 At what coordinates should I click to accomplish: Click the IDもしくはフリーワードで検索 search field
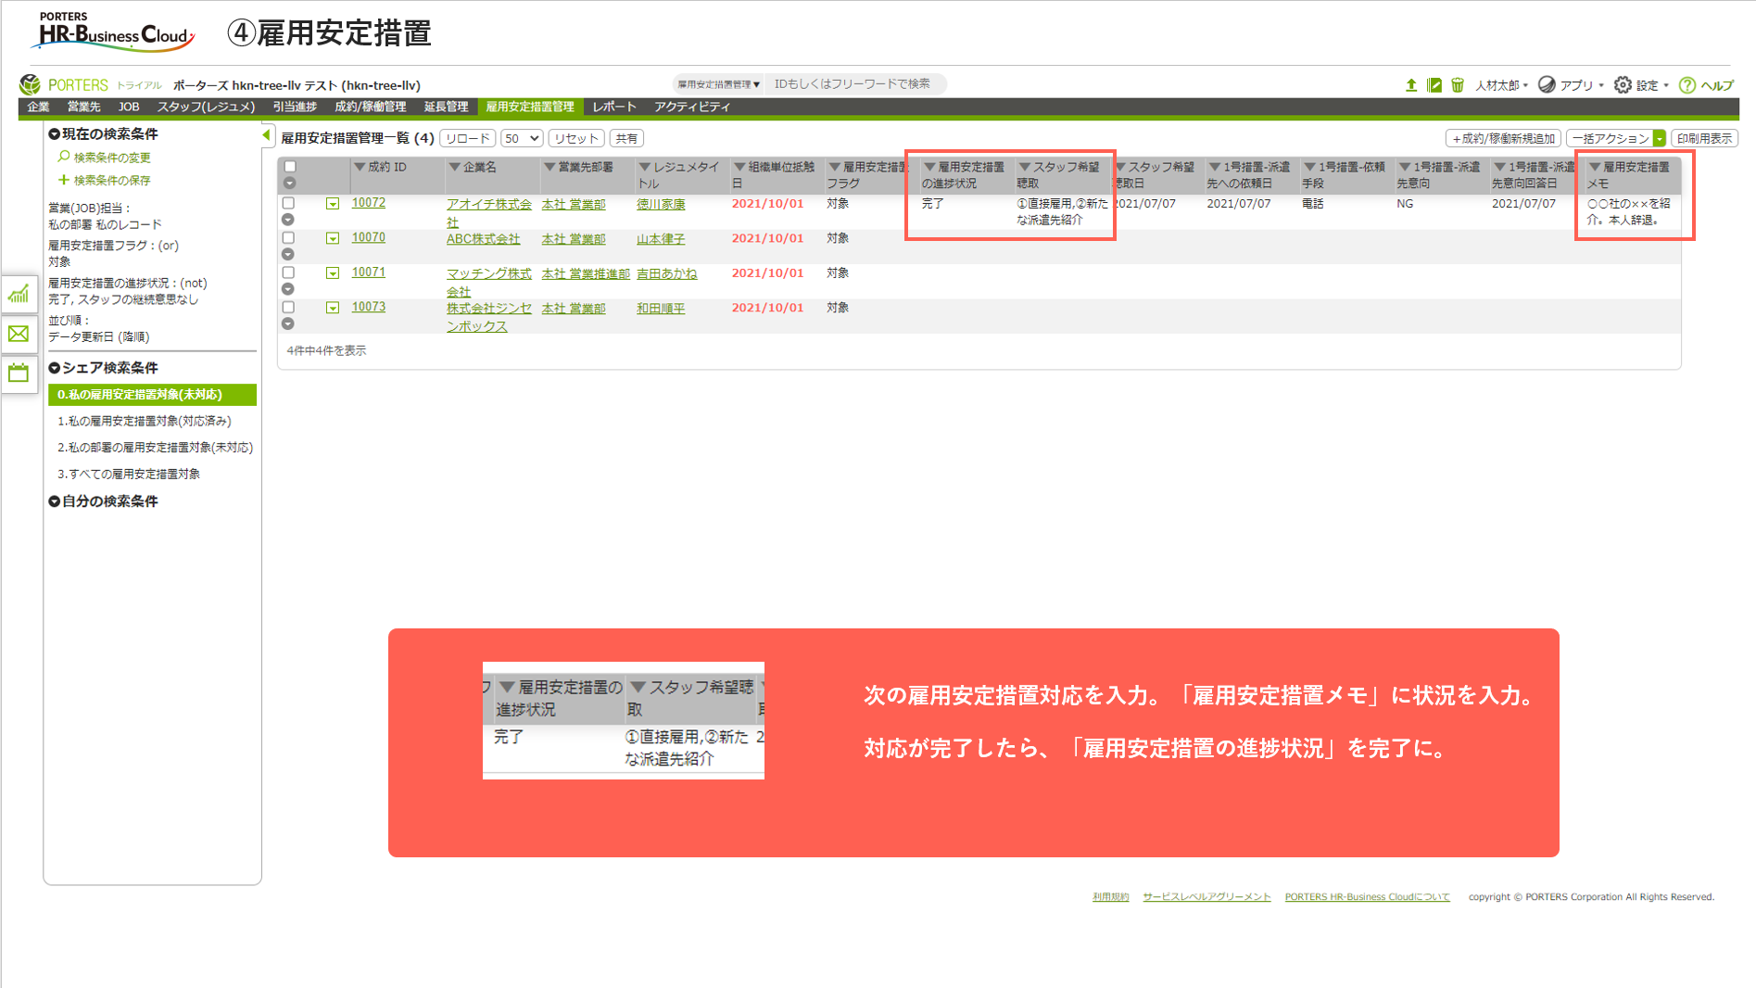(x=857, y=84)
